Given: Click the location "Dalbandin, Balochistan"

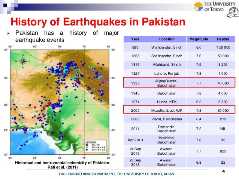Looking at the screenshot, I should pos(167,129).
